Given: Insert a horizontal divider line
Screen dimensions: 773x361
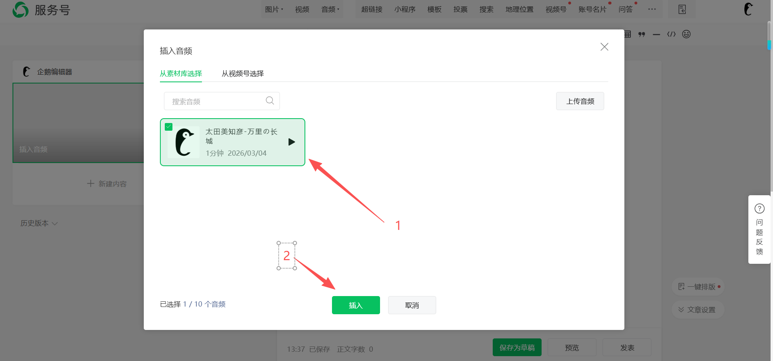Looking at the screenshot, I should tap(656, 35).
